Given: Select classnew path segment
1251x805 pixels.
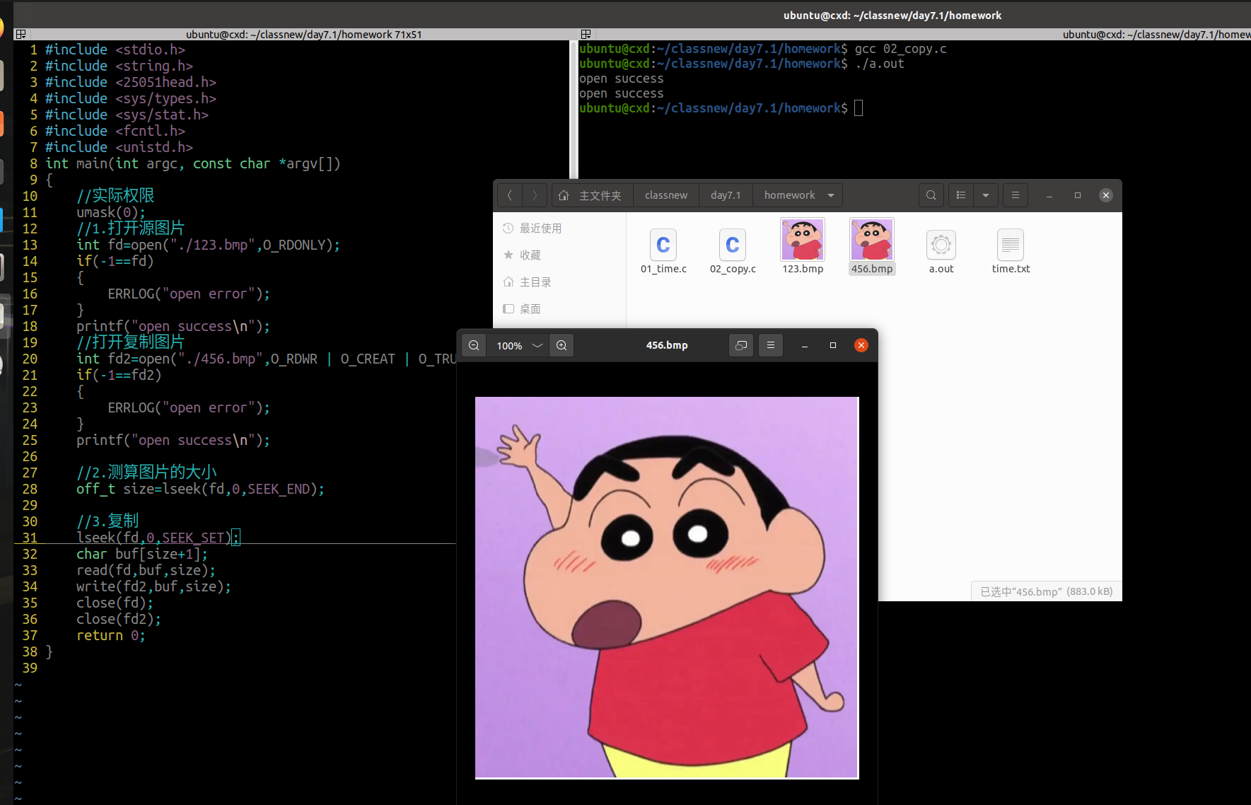Looking at the screenshot, I should coord(666,195).
